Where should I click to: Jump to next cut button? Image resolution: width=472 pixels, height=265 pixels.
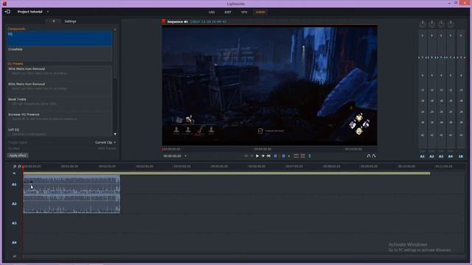click(268, 156)
